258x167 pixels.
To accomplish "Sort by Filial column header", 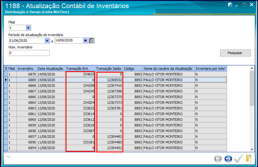I will (12, 69).
